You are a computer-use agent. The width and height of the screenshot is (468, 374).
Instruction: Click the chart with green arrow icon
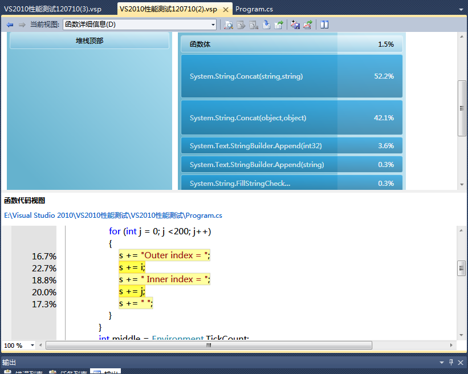pyautogui.click(x=308, y=25)
